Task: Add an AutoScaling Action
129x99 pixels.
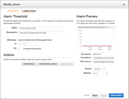Action: [48, 64]
